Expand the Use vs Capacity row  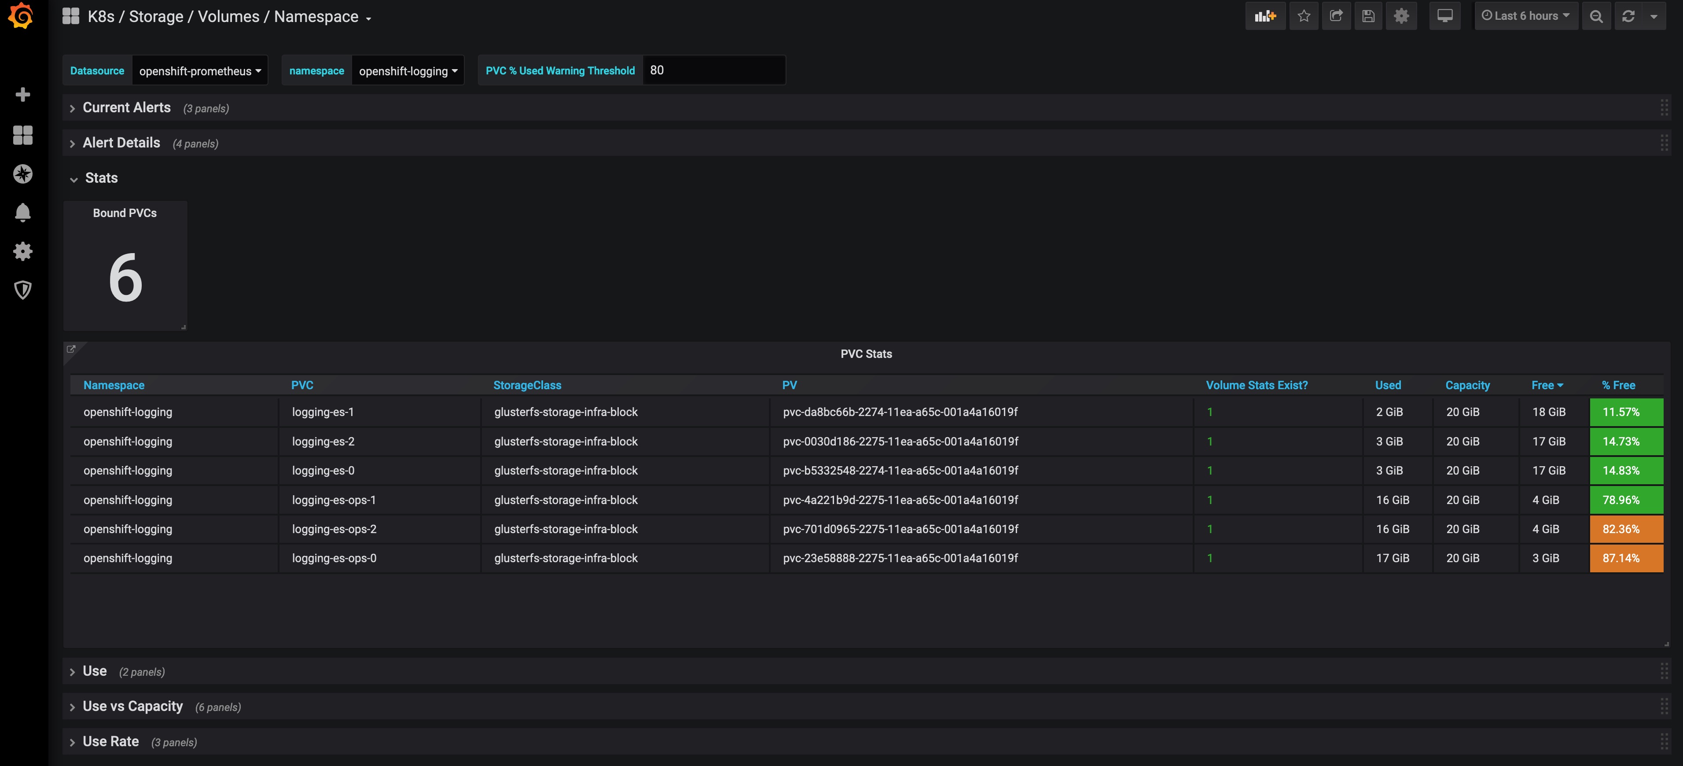tap(132, 707)
